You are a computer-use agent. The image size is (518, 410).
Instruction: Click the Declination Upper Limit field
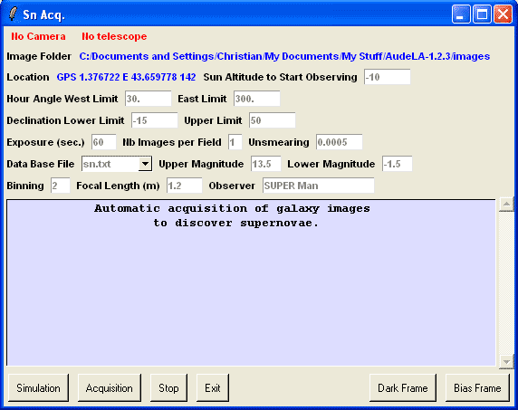pos(273,120)
